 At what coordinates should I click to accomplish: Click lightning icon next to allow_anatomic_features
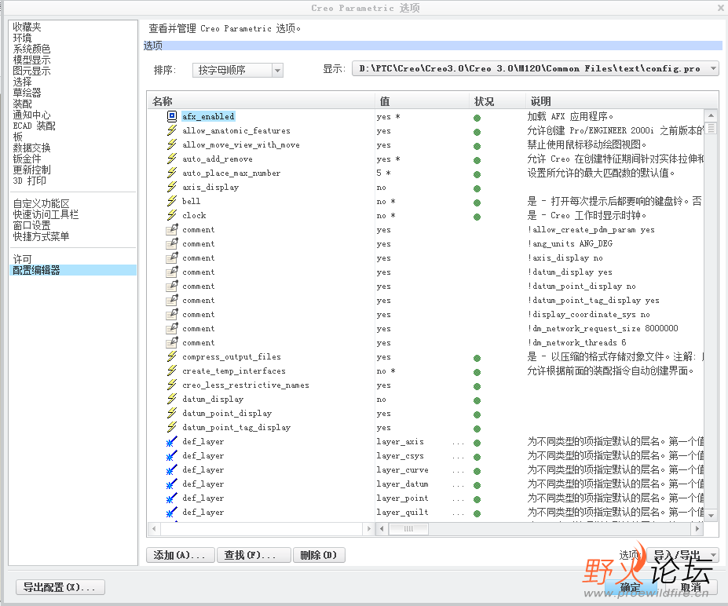tap(172, 130)
